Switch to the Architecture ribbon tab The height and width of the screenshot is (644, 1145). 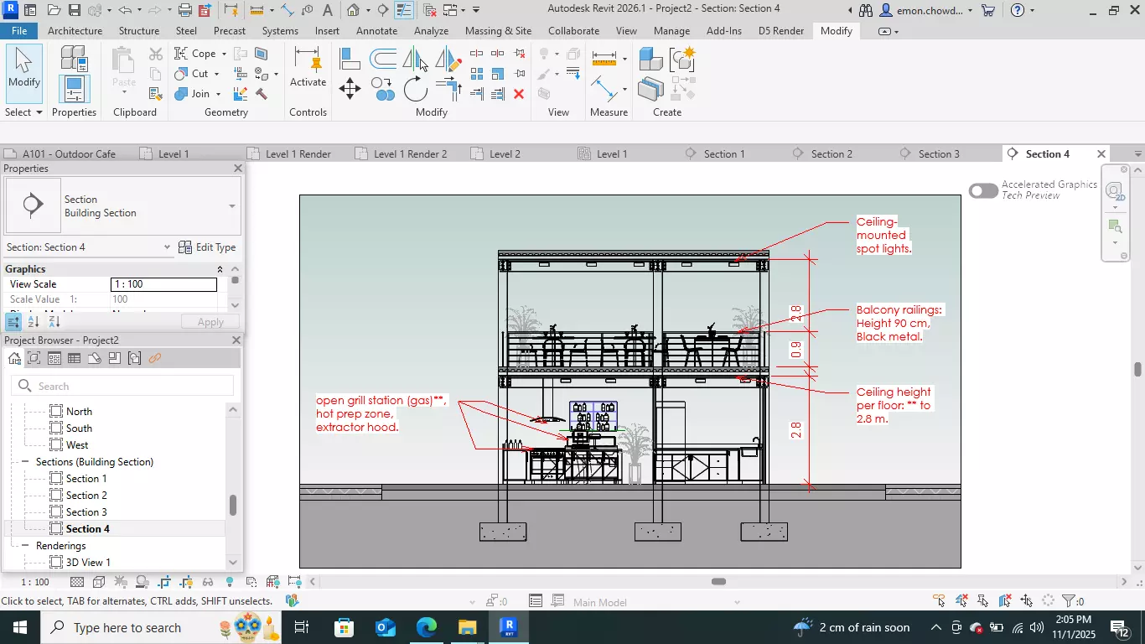tap(75, 31)
